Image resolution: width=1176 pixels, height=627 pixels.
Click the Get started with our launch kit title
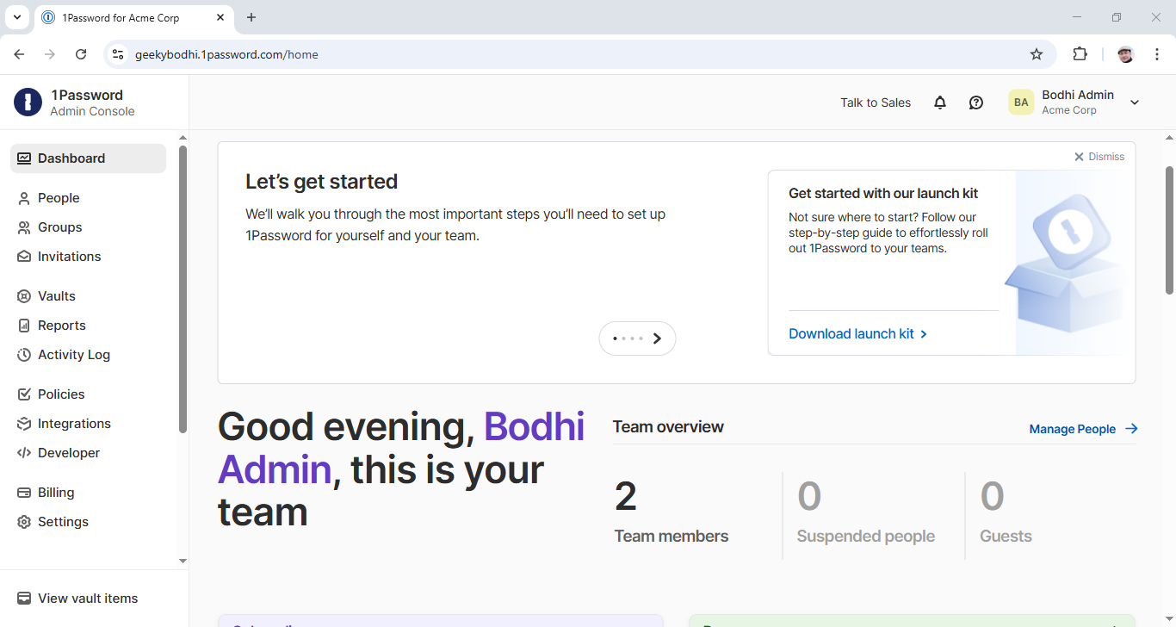[x=883, y=194]
